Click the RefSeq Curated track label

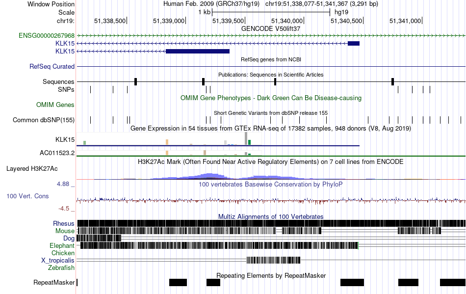tap(52, 67)
